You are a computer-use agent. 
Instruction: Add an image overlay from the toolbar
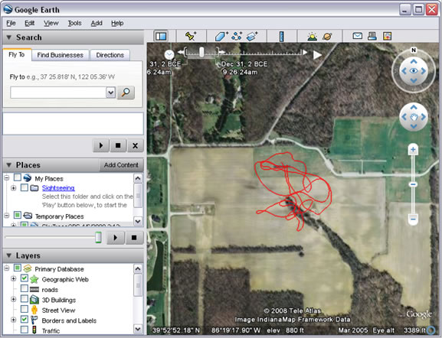tap(252, 36)
